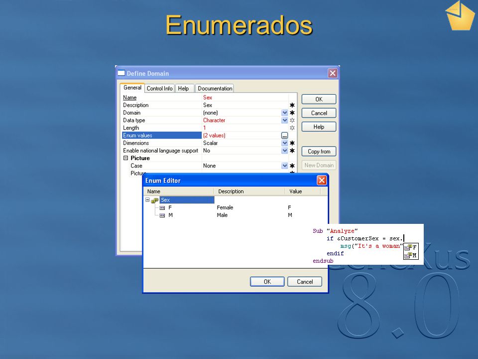Click the Name field value Sex
This screenshot has height=359, width=478.
point(208,97)
